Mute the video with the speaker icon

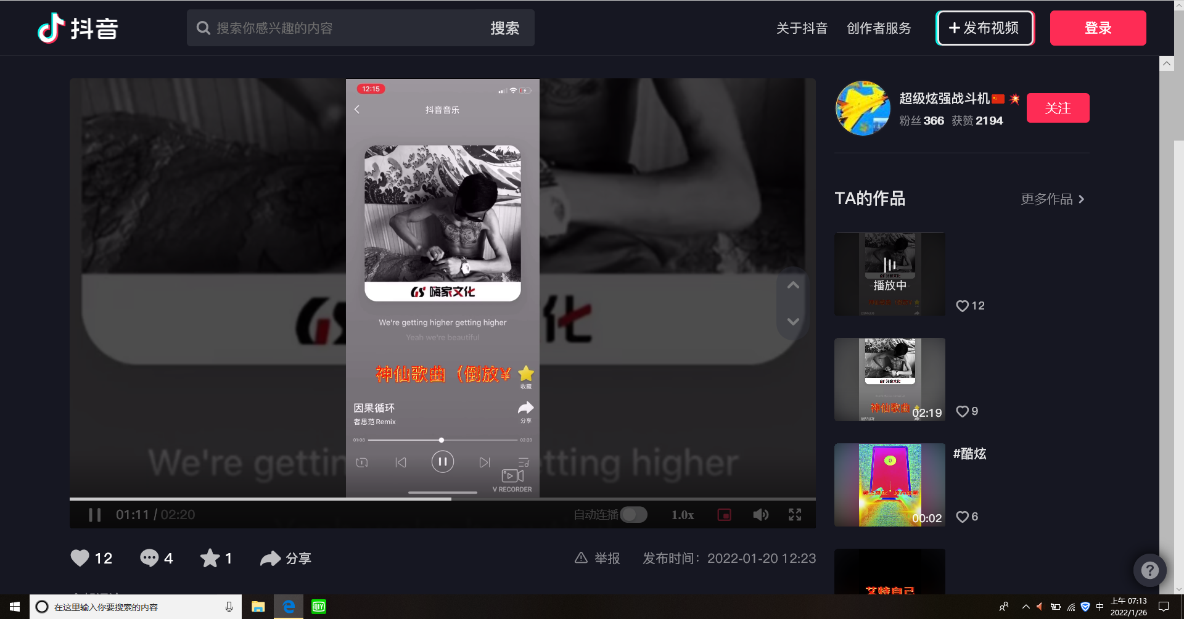[x=760, y=515]
